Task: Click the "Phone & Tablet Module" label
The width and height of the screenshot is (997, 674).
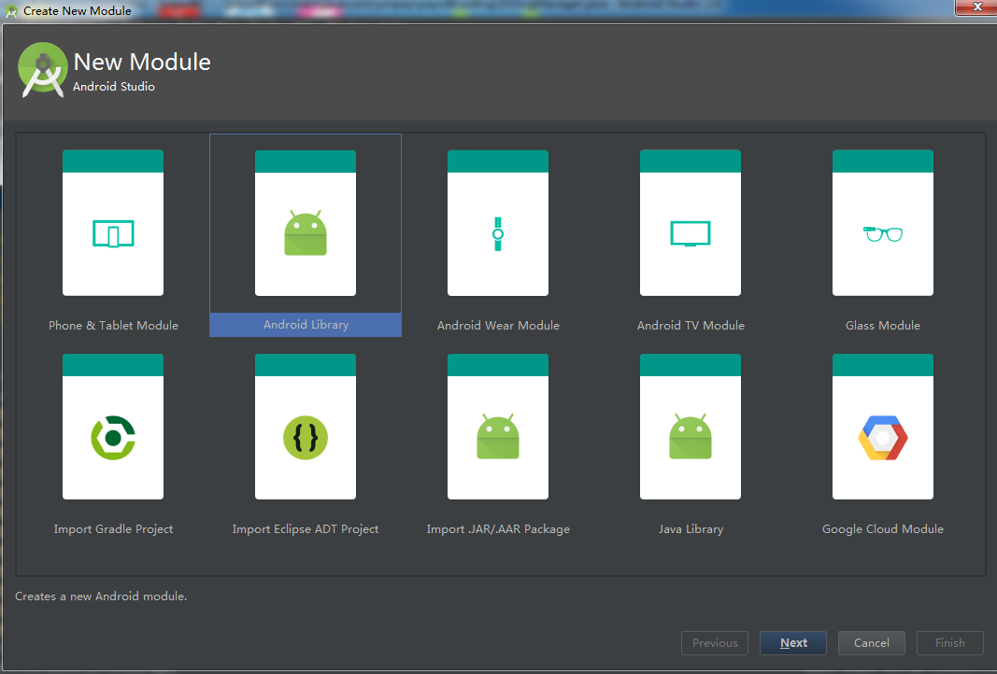Action: click(113, 325)
